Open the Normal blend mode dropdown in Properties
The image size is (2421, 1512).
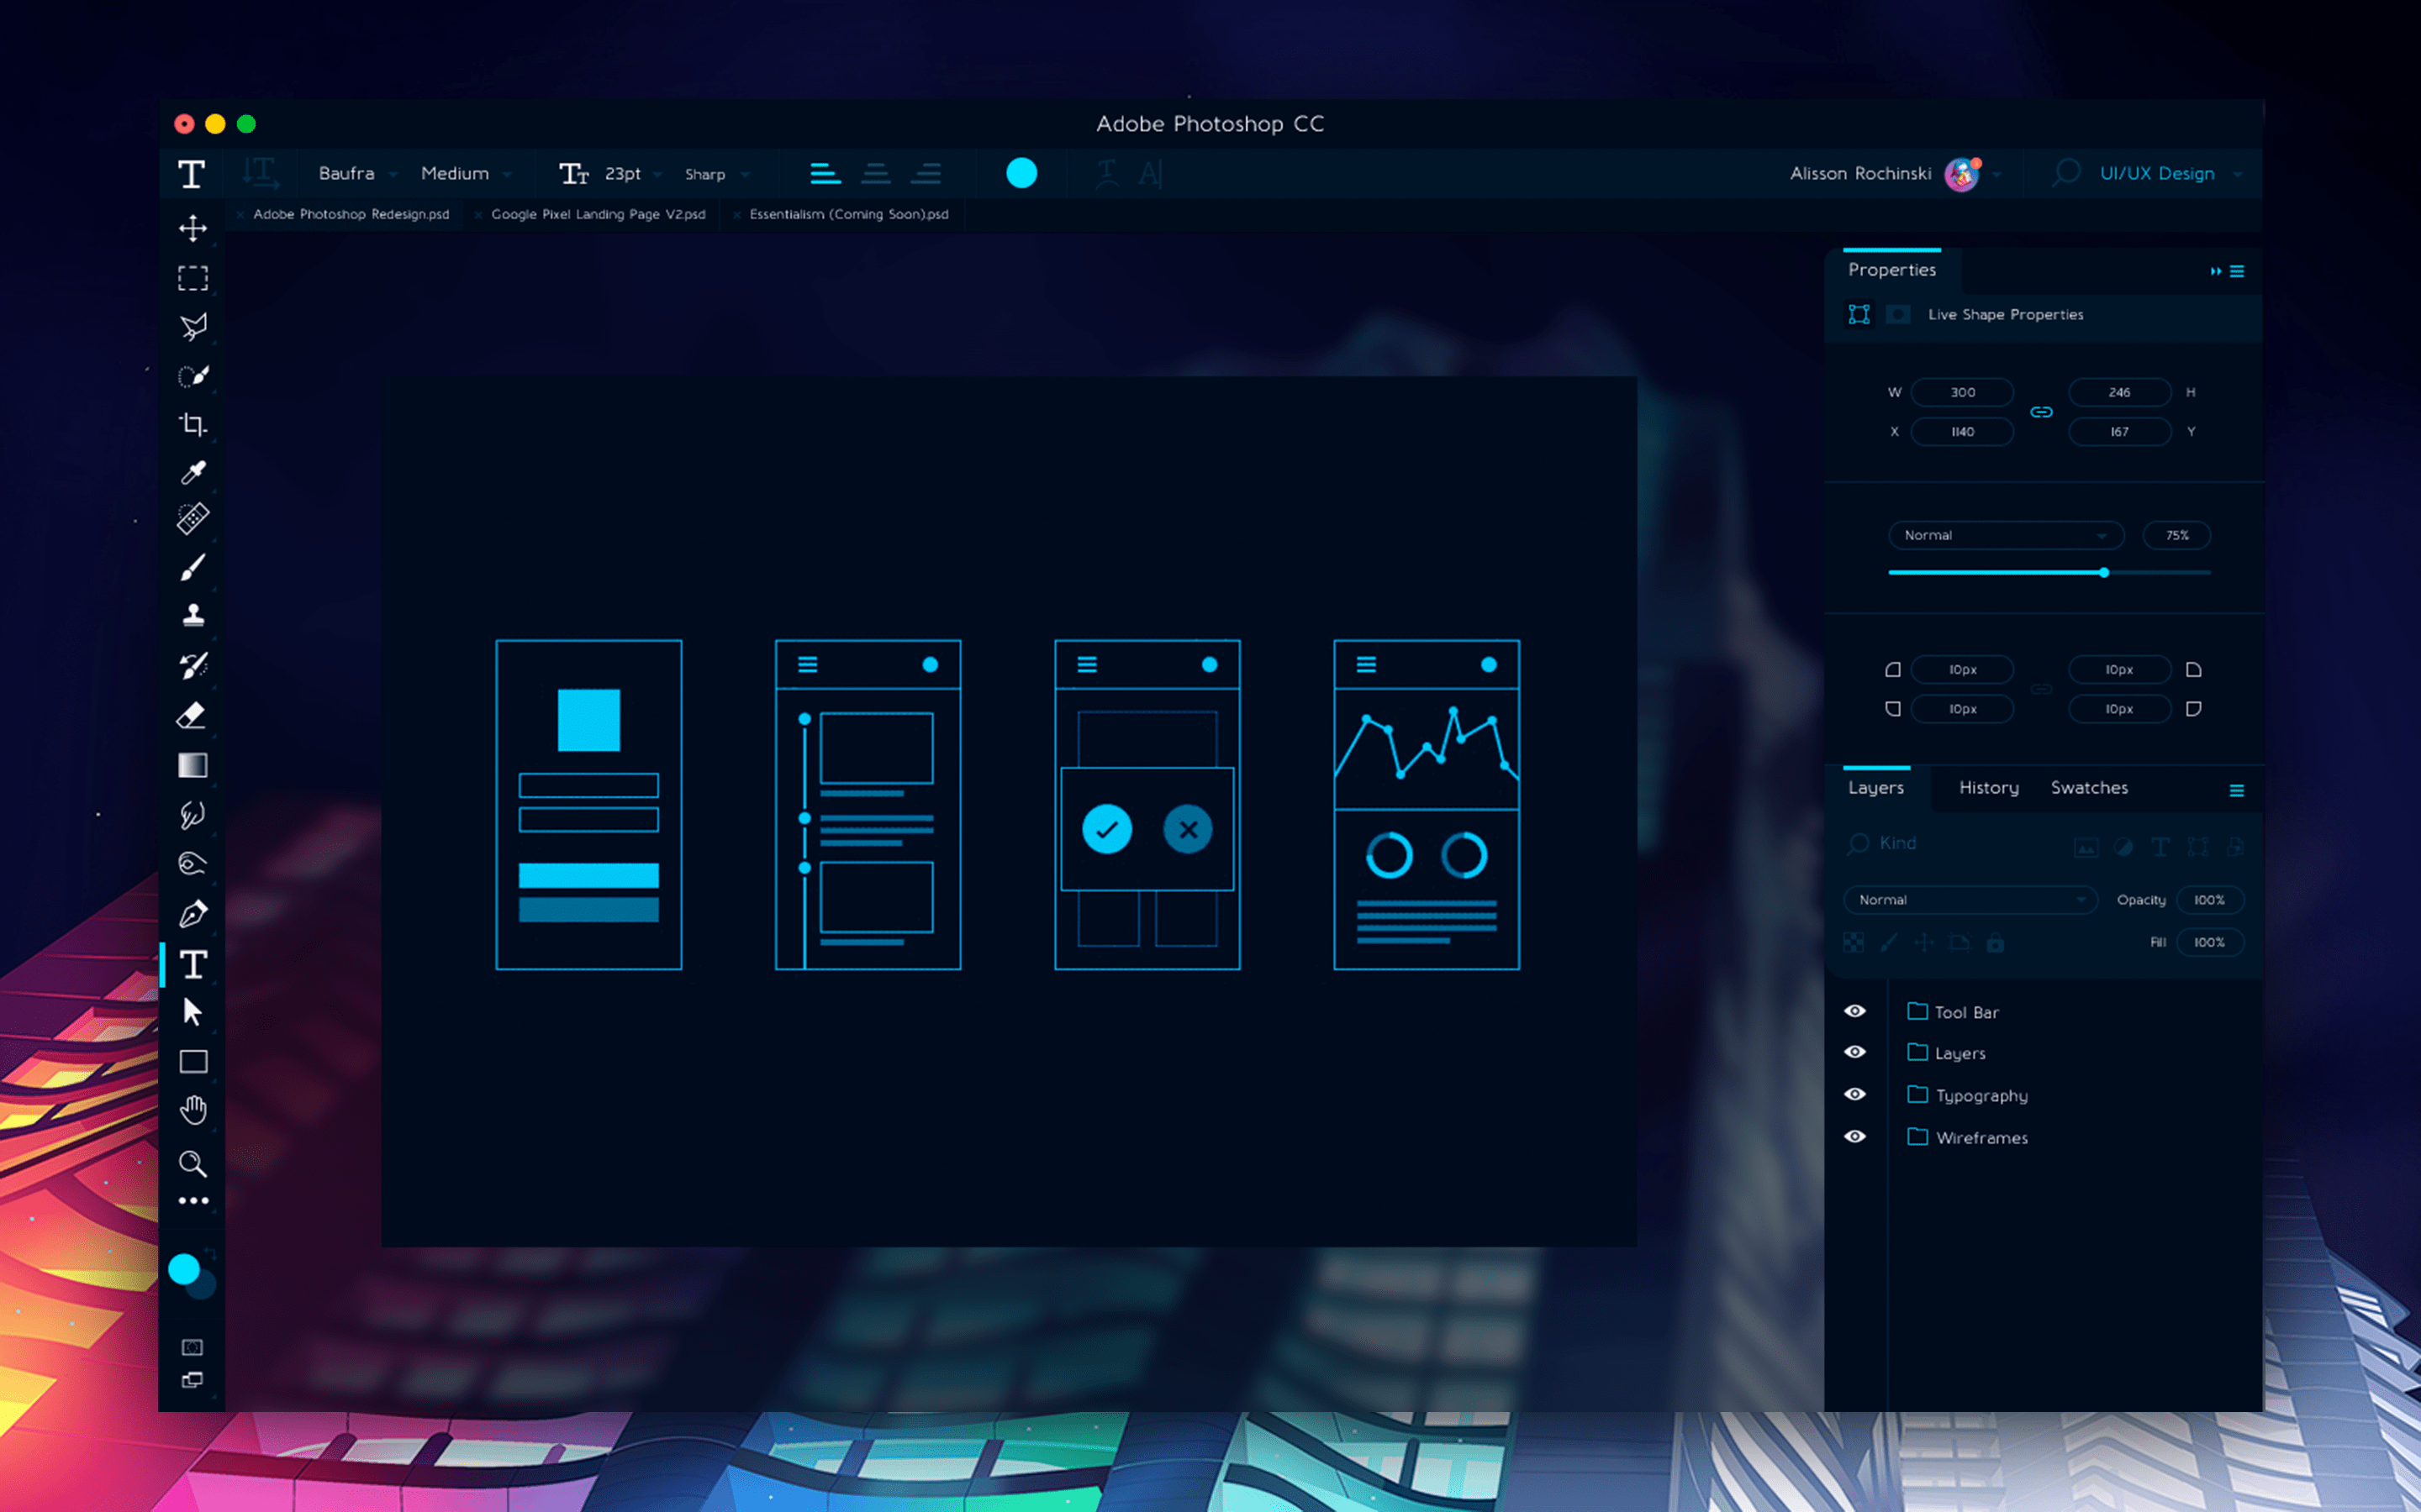click(2005, 535)
